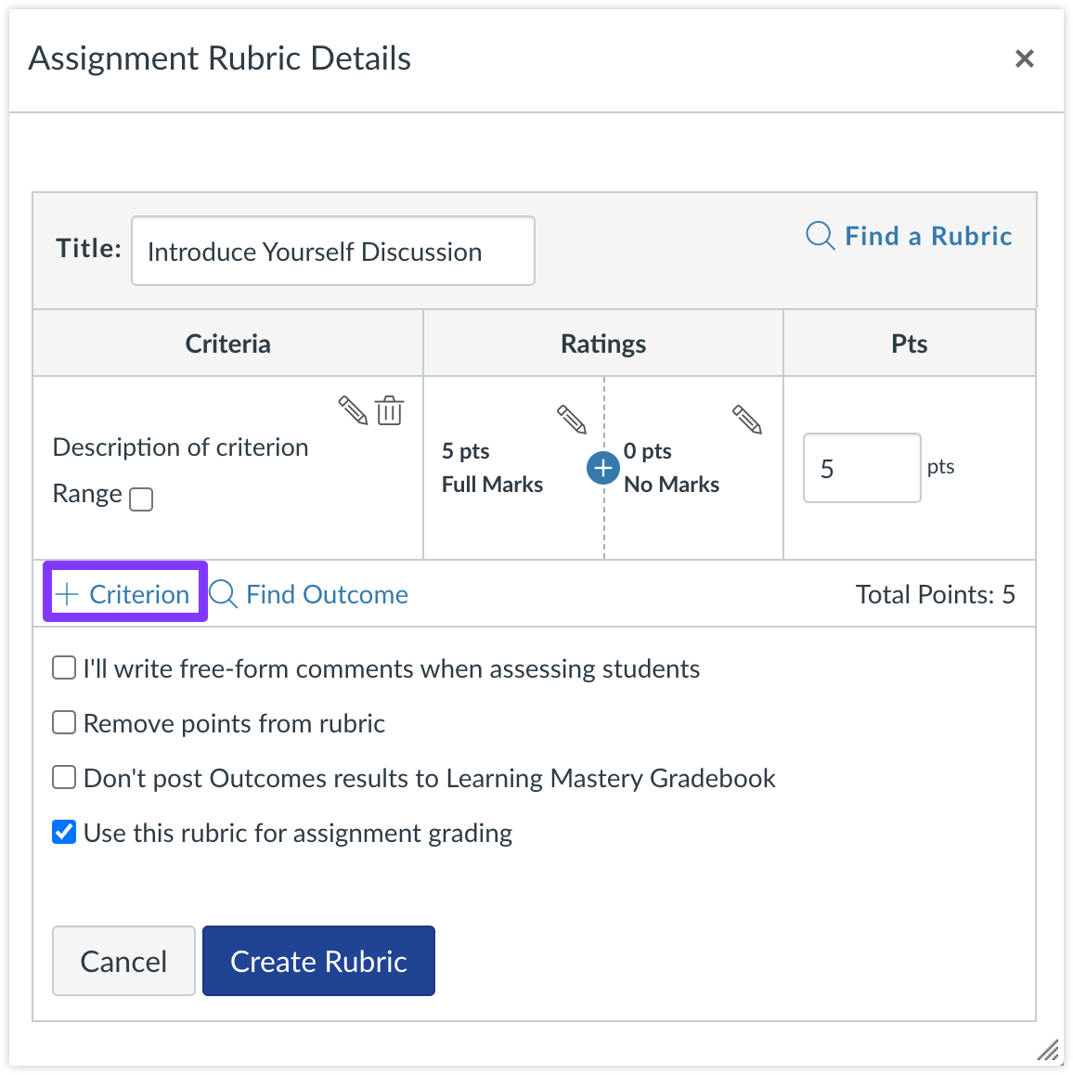Add a rating using the blue plus circle
The width and height of the screenshot is (1073, 1075).
[x=603, y=468]
